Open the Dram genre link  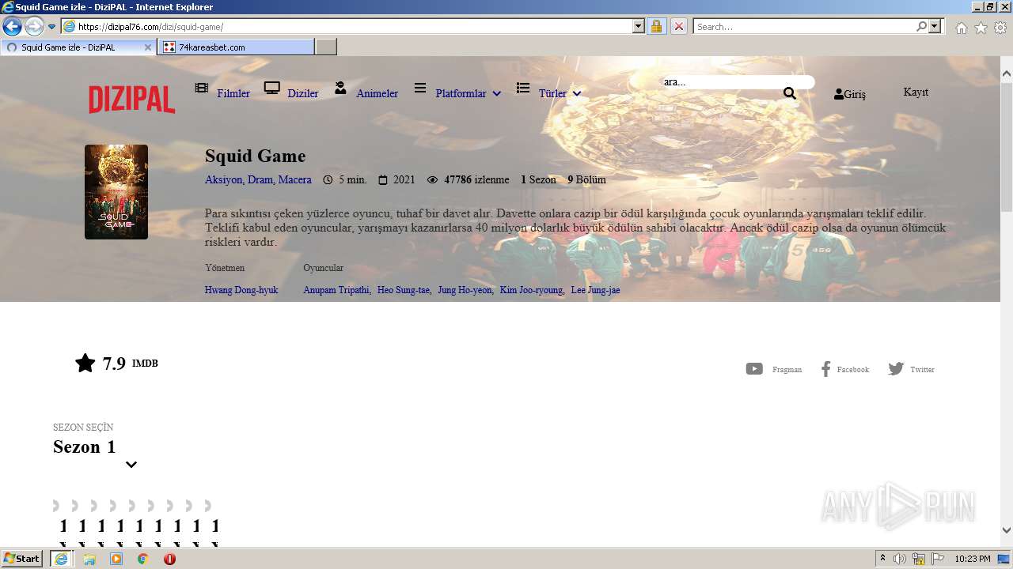click(260, 179)
